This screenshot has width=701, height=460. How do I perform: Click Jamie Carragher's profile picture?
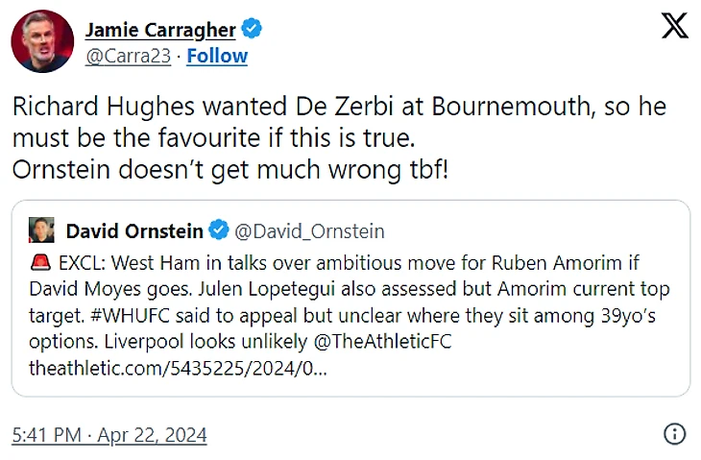[x=40, y=43]
